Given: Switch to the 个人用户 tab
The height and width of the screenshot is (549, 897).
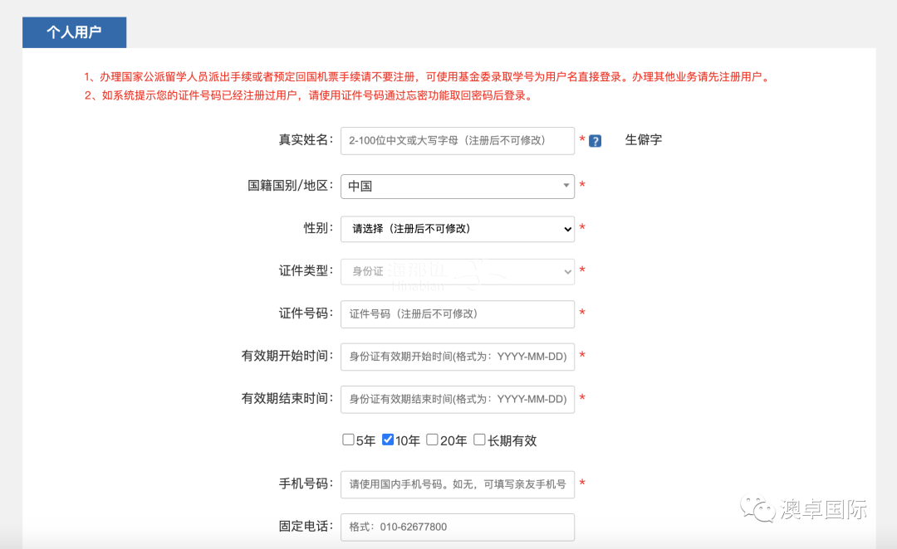Looking at the screenshot, I should click(x=74, y=32).
